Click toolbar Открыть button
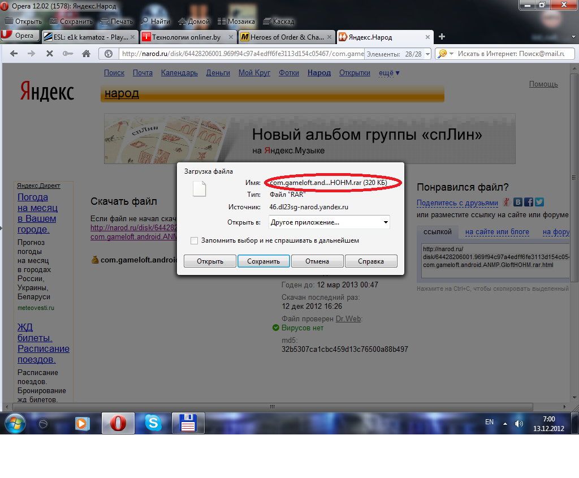This screenshot has width=579, height=478. (23, 21)
